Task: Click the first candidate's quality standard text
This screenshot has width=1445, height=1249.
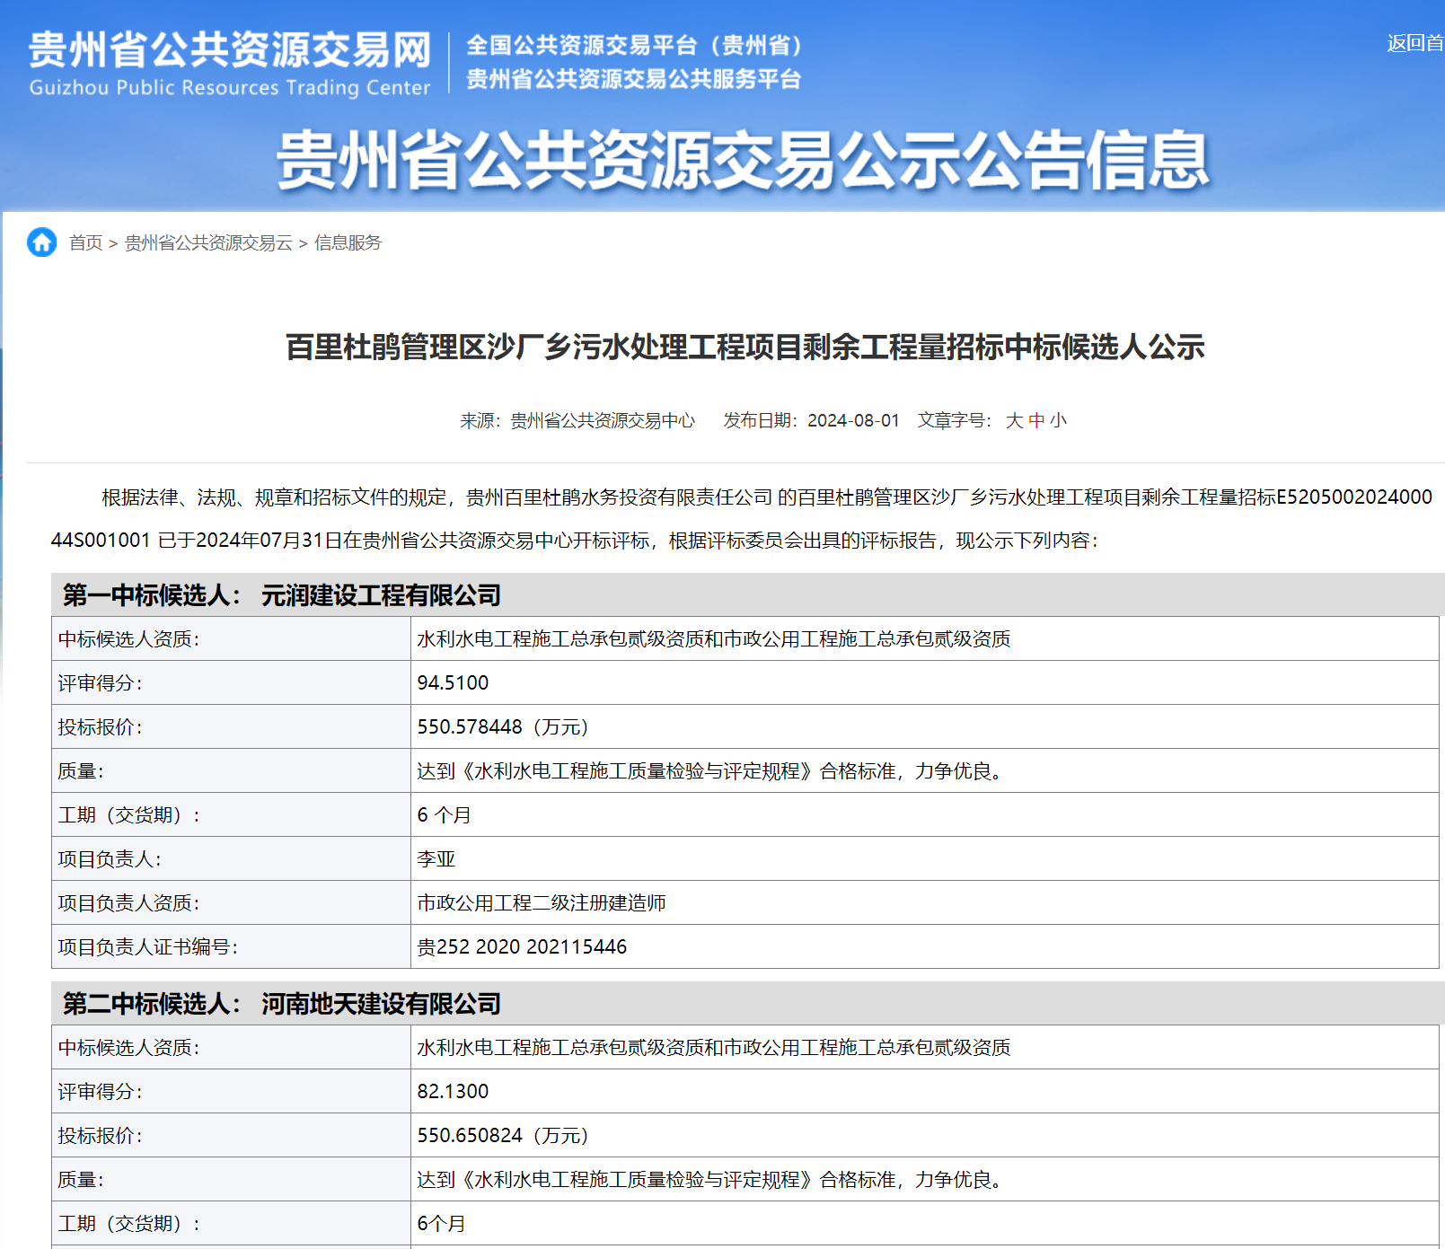Action: point(713,770)
